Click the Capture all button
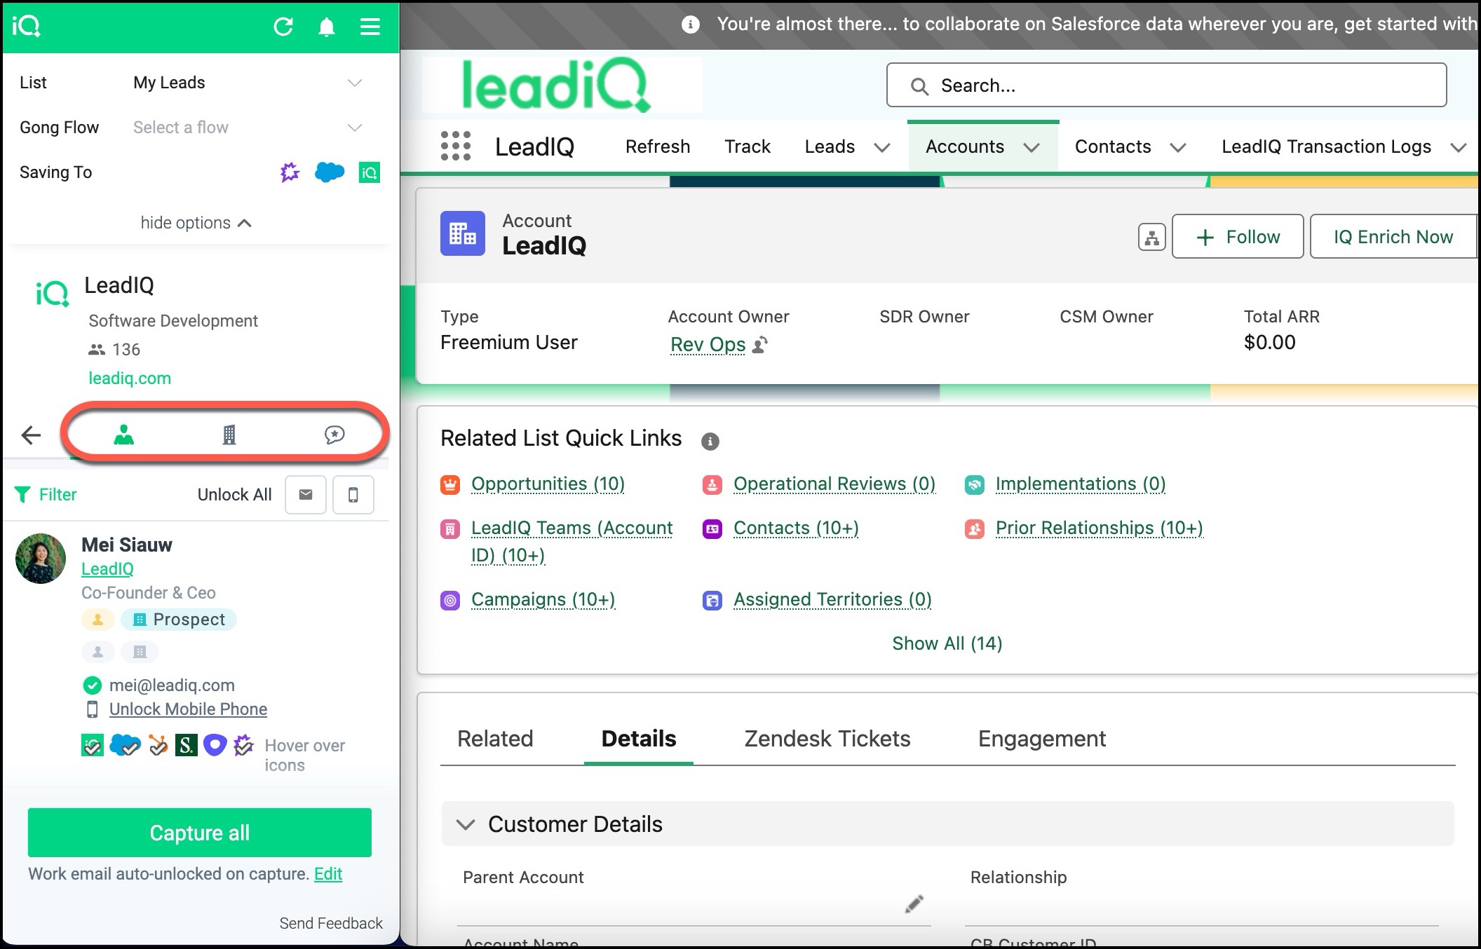Viewport: 1481px width, 949px height. tap(200, 833)
